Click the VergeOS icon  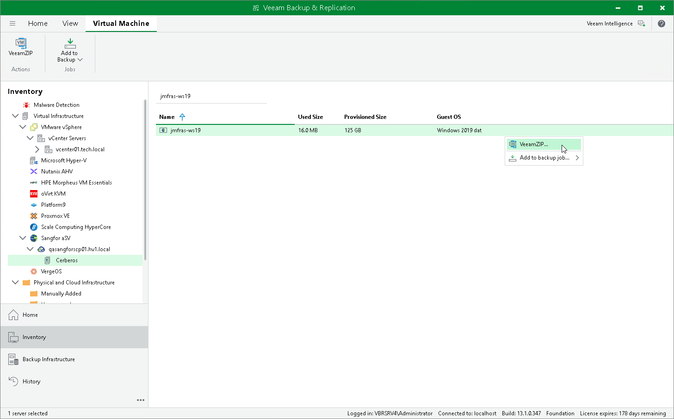[x=34, y=271]
